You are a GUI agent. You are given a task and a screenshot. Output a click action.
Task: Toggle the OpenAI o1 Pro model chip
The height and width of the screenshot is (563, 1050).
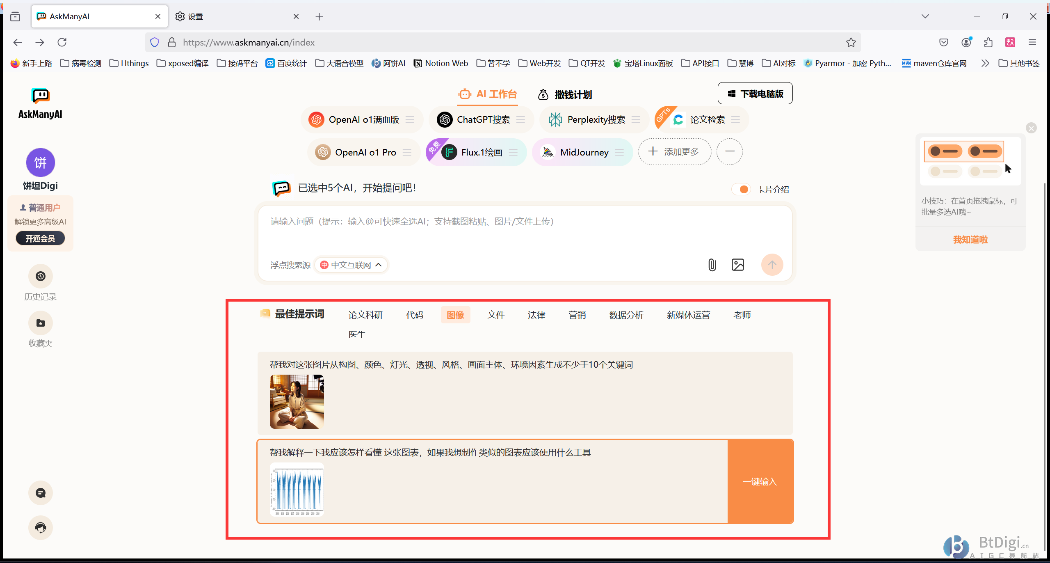pyautogui.click(x=364, y=152)
